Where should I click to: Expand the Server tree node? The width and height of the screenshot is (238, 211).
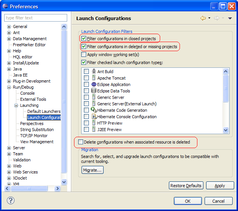[x=9, y=148]
